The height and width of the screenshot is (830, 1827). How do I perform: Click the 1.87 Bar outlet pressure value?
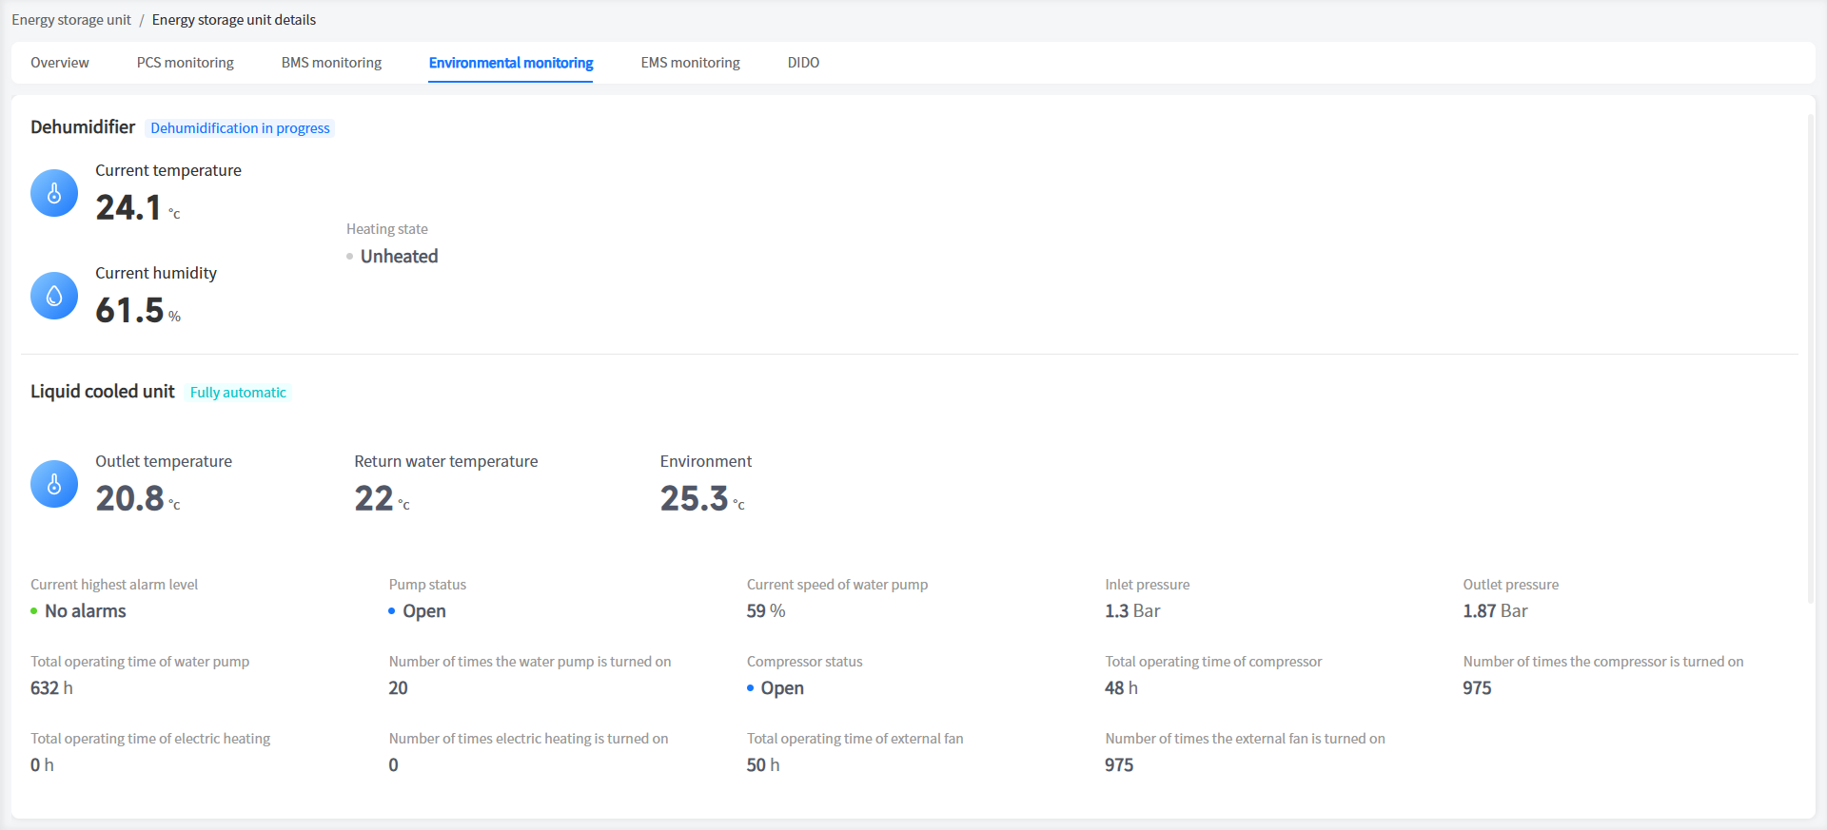(x=1495, y=611)
